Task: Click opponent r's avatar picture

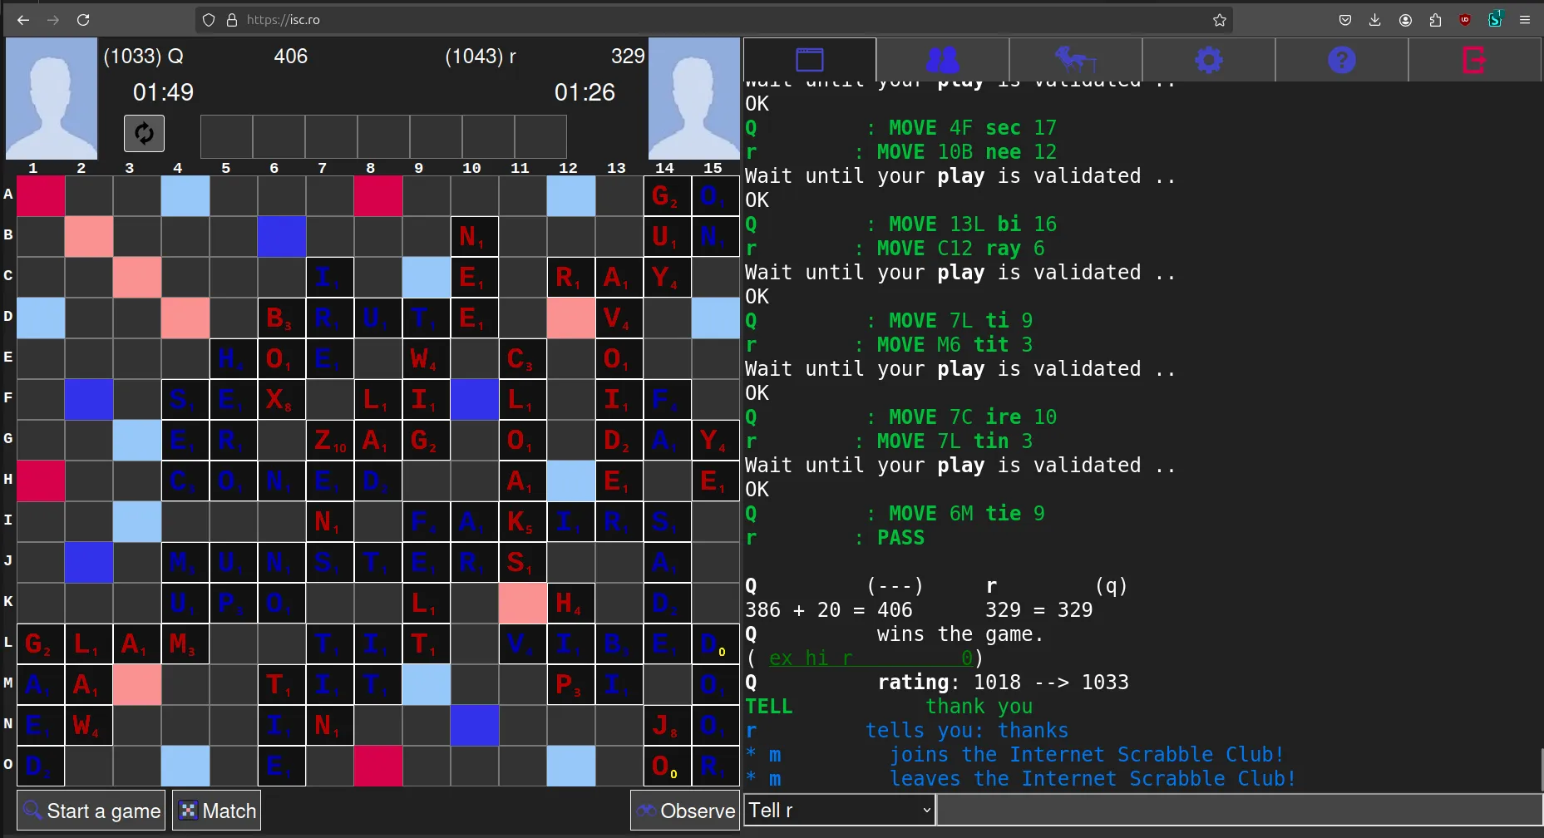Action: (x=693, y=98)
